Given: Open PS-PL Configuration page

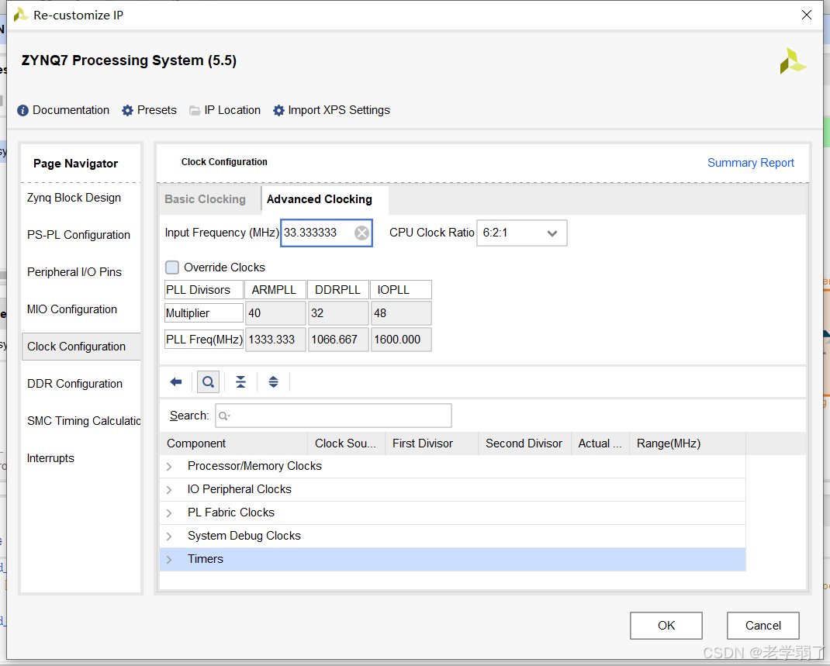Looking at the screenshot, I should (79, 235).
